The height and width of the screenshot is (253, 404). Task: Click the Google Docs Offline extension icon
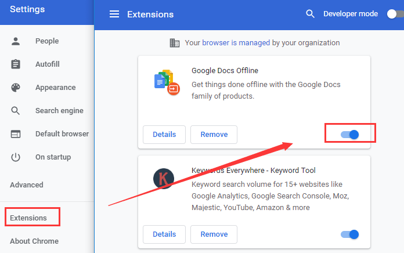pyautogui.click(x=167, y=82)
